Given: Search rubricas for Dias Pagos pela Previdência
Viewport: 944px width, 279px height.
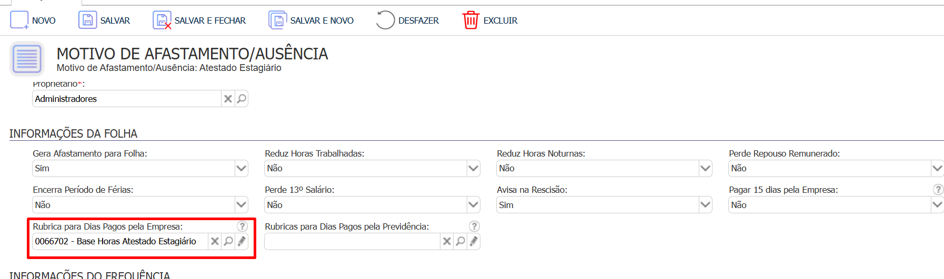Looking at the screenshot, I should [x=460, y=241].
